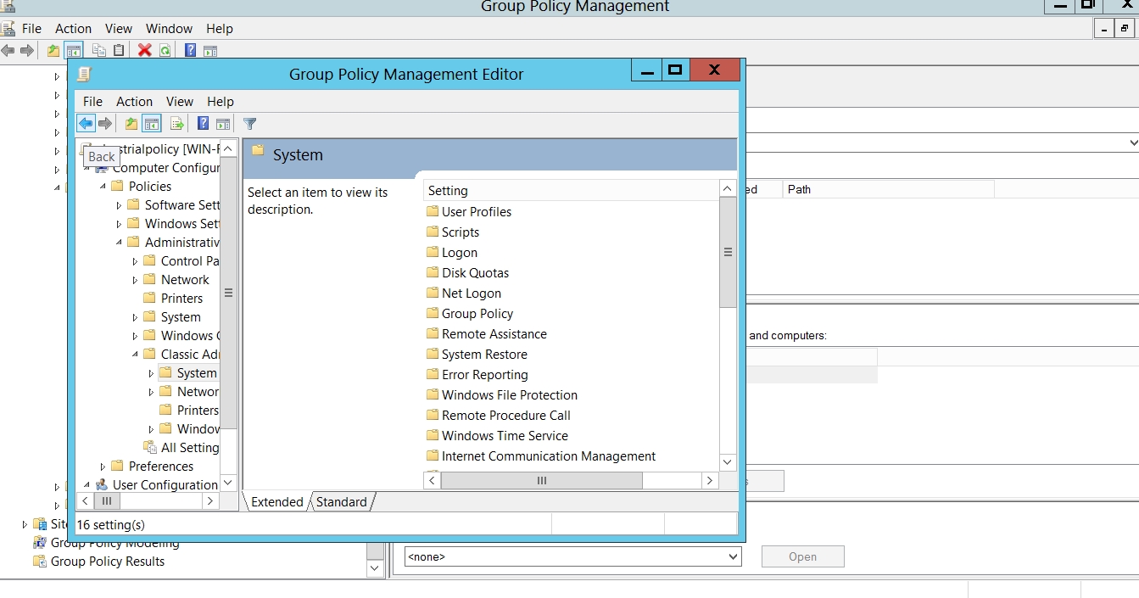Click the Filter funnel icon in editor toolbar
Viewport: 1139px width, 598px height.
(249, 124)
